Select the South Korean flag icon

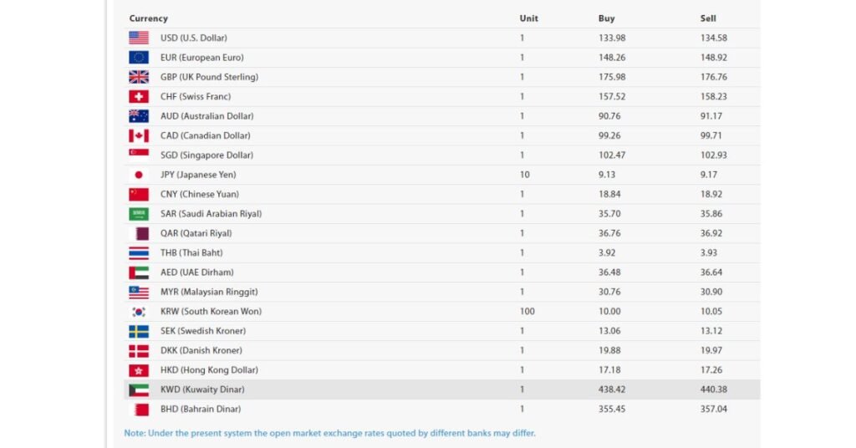point(139,311)
